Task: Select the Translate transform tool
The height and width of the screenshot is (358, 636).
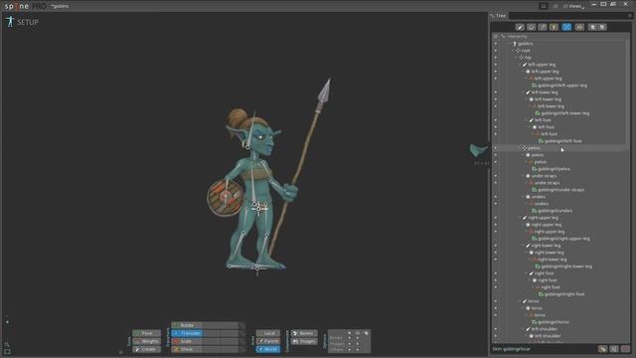Action: (187, 333)
